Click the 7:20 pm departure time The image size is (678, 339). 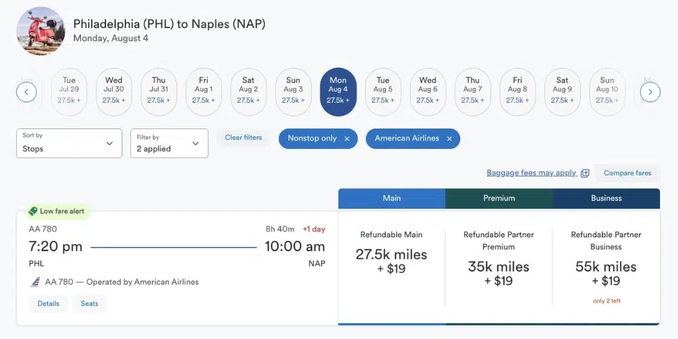pyautogui.click(x=55, y=246)
